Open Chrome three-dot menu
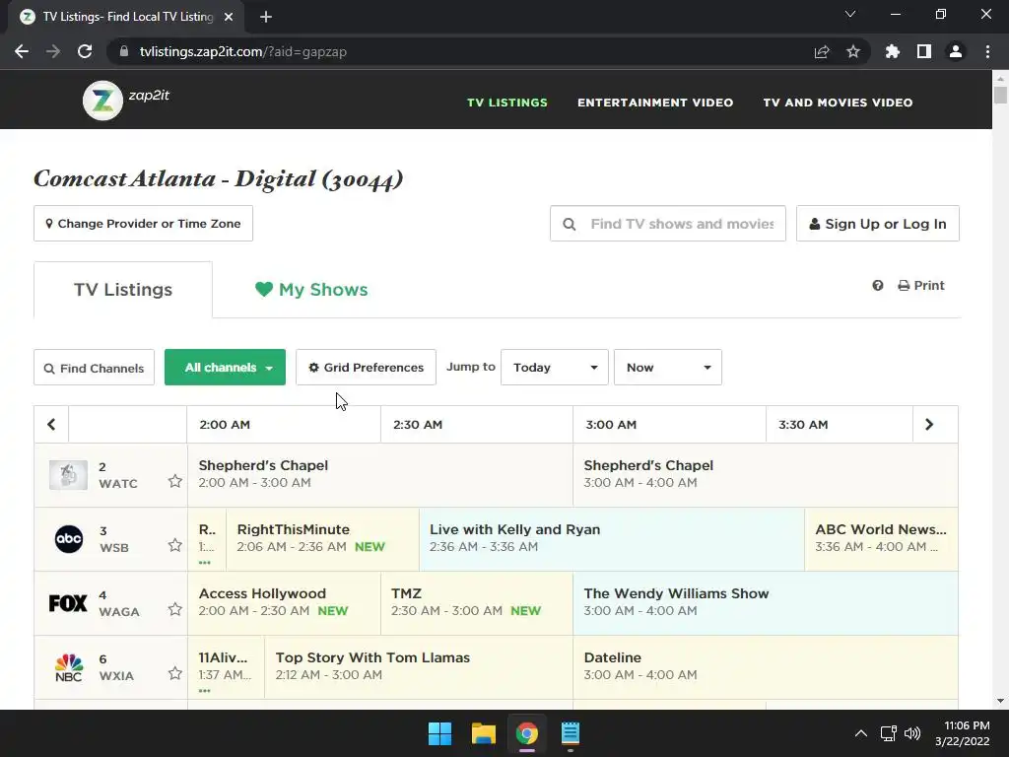 click(987, 51)
